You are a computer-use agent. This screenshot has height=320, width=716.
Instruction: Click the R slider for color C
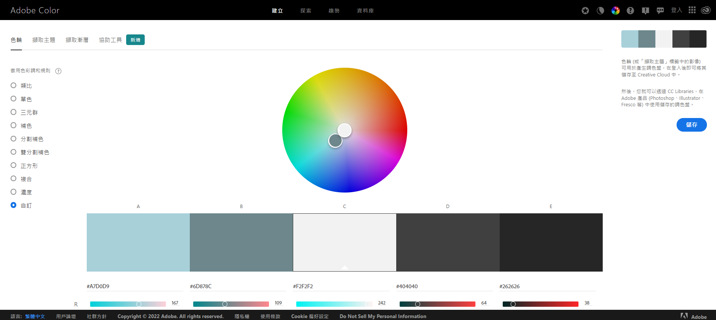coord(334,304)
